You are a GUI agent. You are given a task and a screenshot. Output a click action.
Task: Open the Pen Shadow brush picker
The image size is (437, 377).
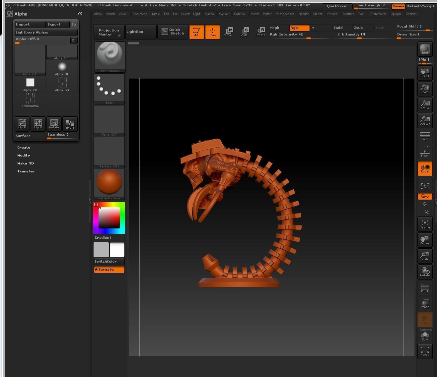(110, 57)
